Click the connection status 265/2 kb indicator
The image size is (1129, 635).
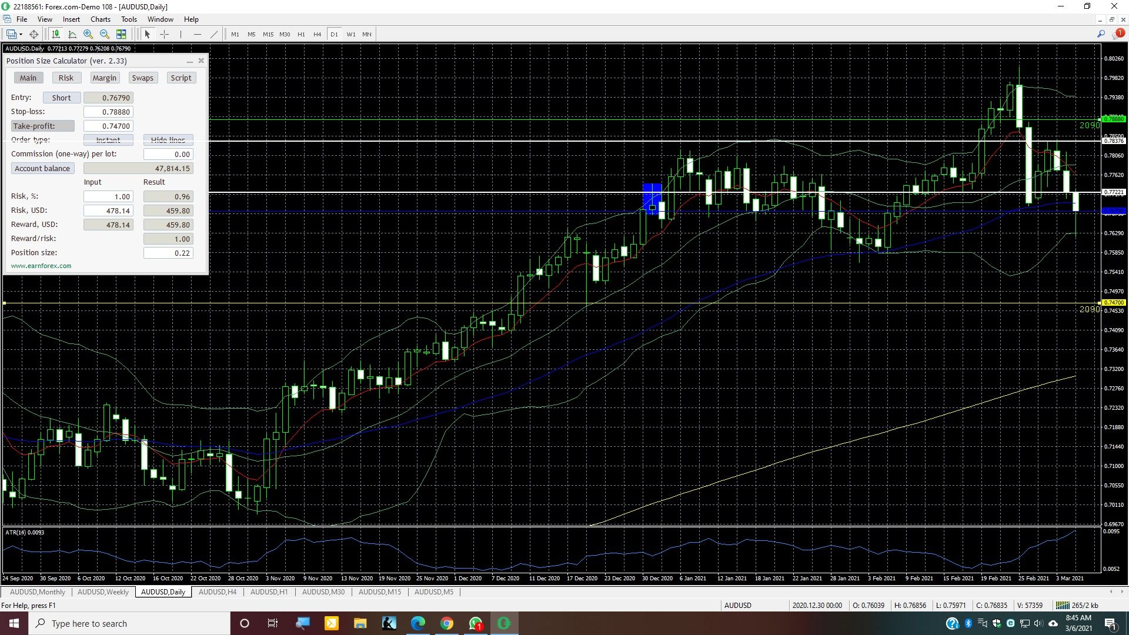pyautogui.click(x=1077, y=605)
